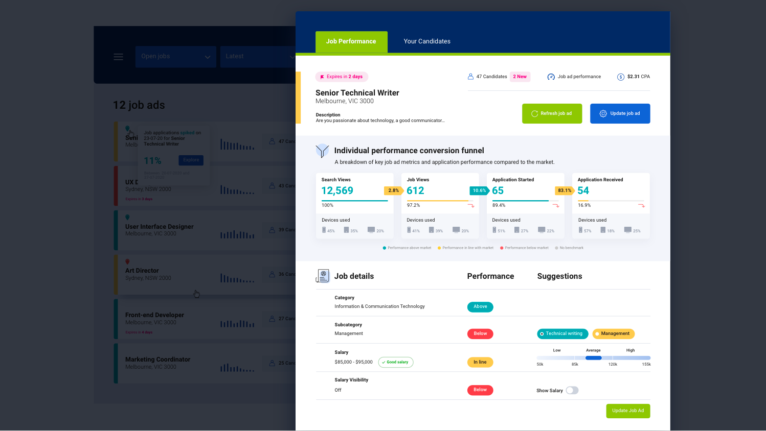Click the salary range slider bar
The image size is (766, 431).
coord(593,358)
